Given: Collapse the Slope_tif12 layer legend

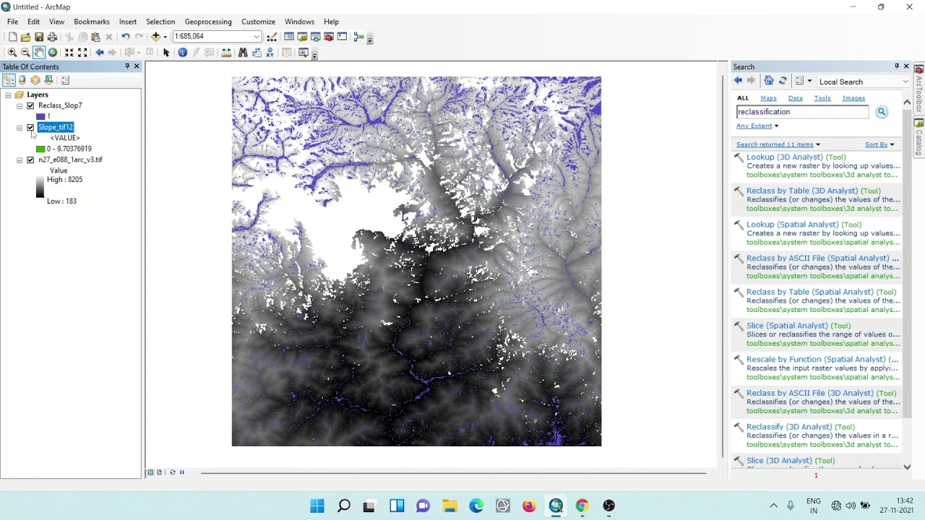Looking at the screenshot, I should (x=20, y=127).
